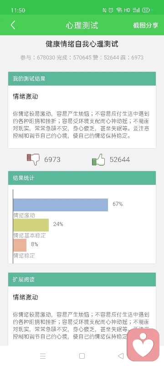Tap the back arrow in header

[13, 25]
